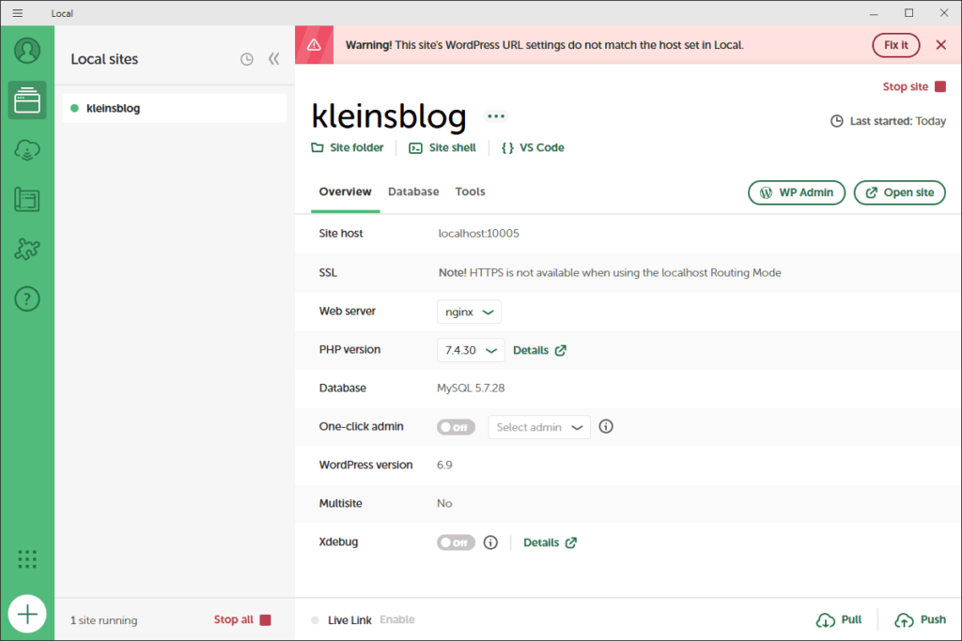
Task: Open the WP Admin button
Action: (797, 192)
